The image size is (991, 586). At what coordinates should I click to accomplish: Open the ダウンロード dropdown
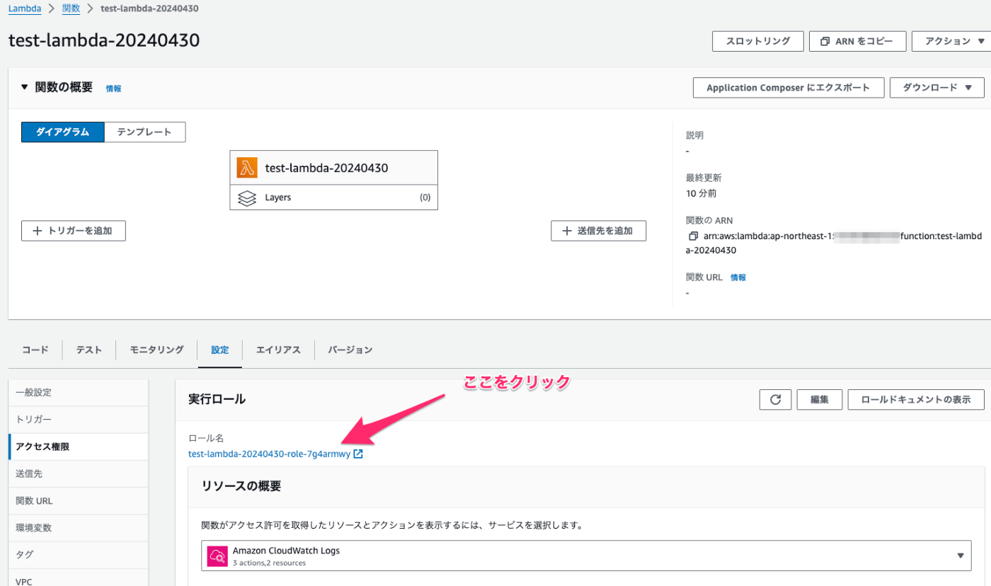936,88
